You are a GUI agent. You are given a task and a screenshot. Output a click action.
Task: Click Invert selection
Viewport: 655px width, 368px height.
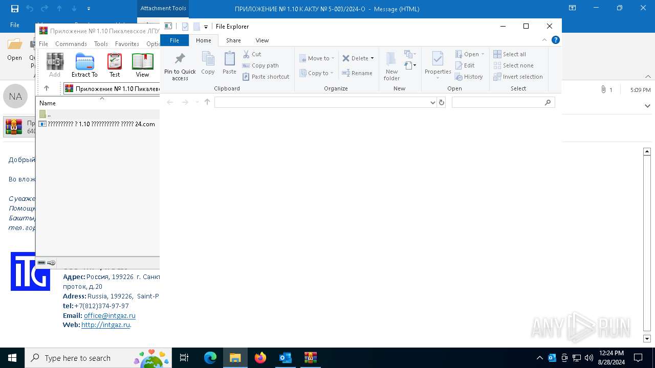tap(518, 77)
